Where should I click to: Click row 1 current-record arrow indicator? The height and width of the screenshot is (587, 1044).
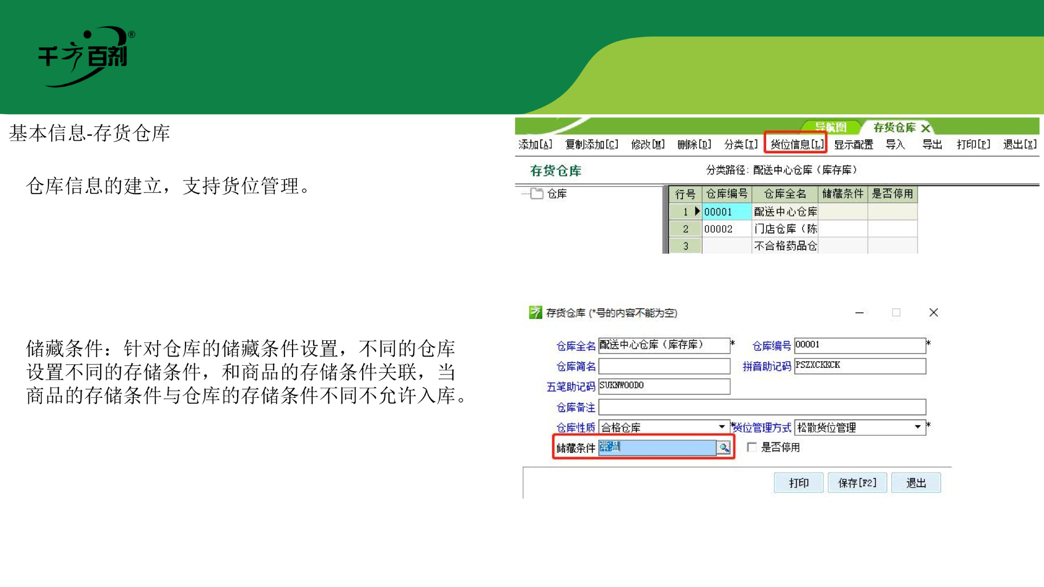click(697, 211)
